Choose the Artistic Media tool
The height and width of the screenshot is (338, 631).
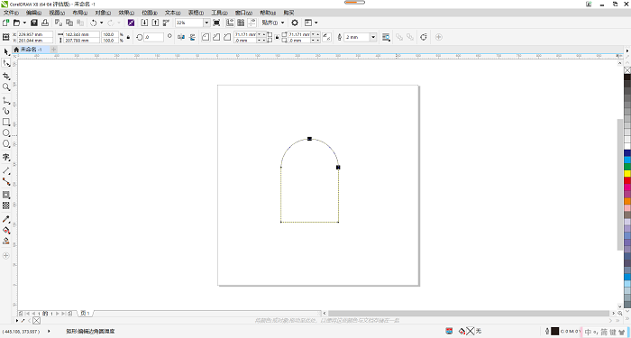coord(6,111)
